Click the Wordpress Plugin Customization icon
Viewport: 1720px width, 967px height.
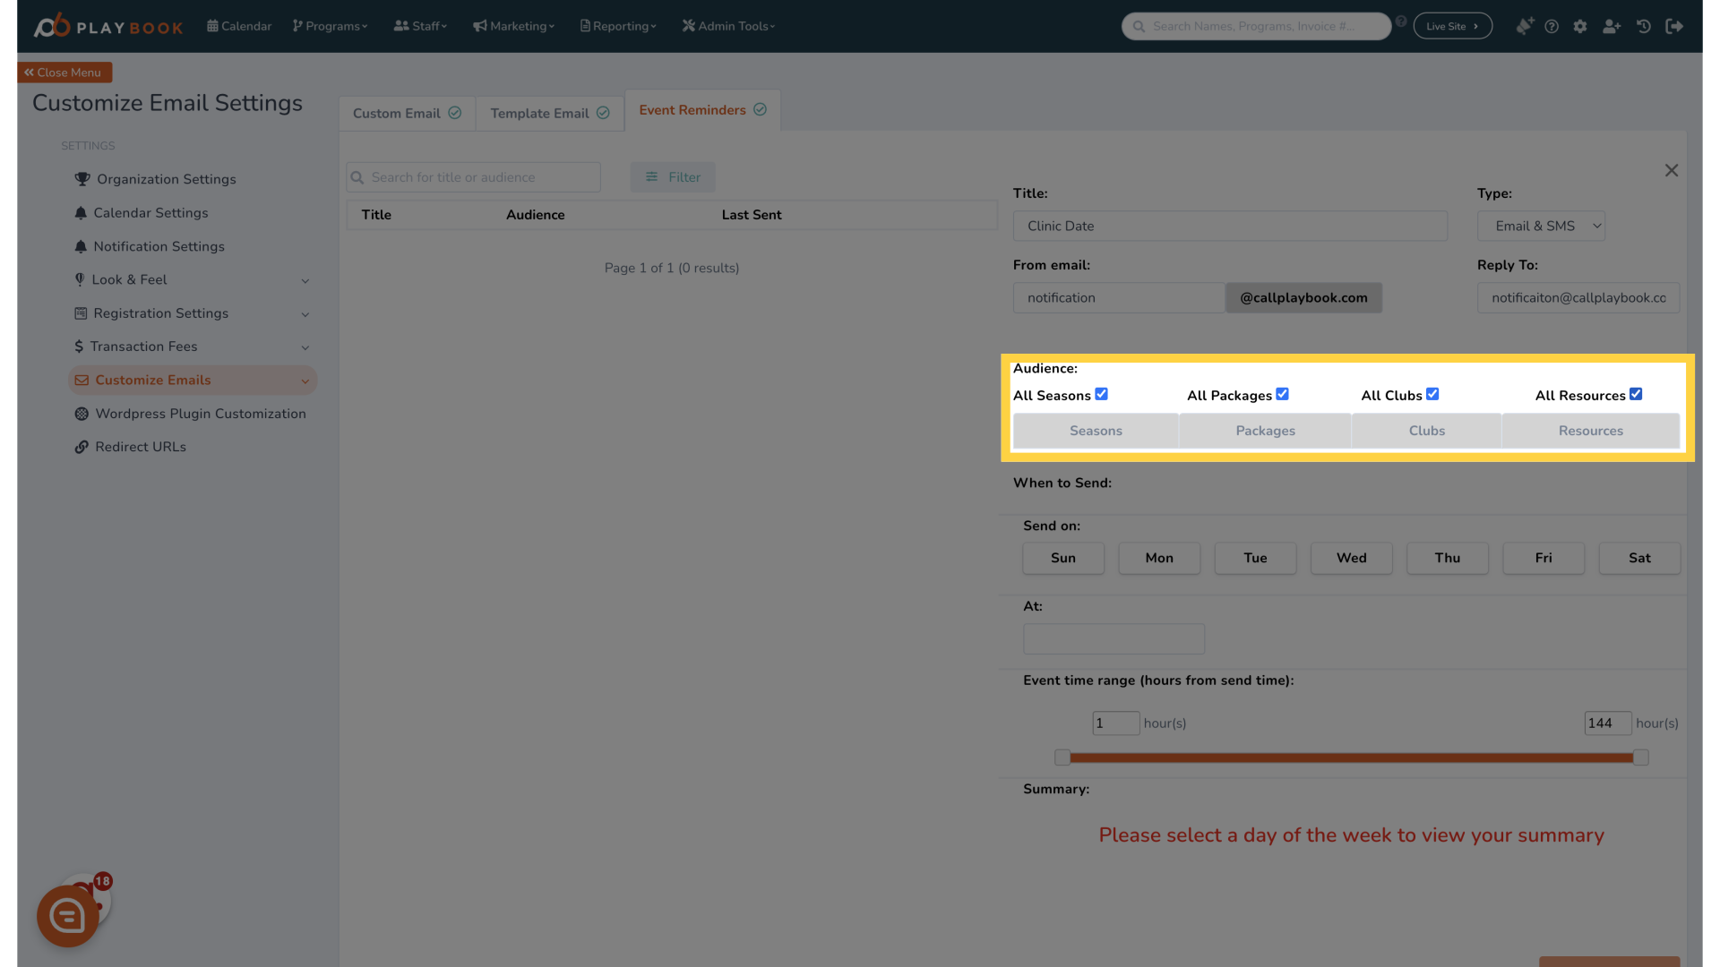pos(81,414)
